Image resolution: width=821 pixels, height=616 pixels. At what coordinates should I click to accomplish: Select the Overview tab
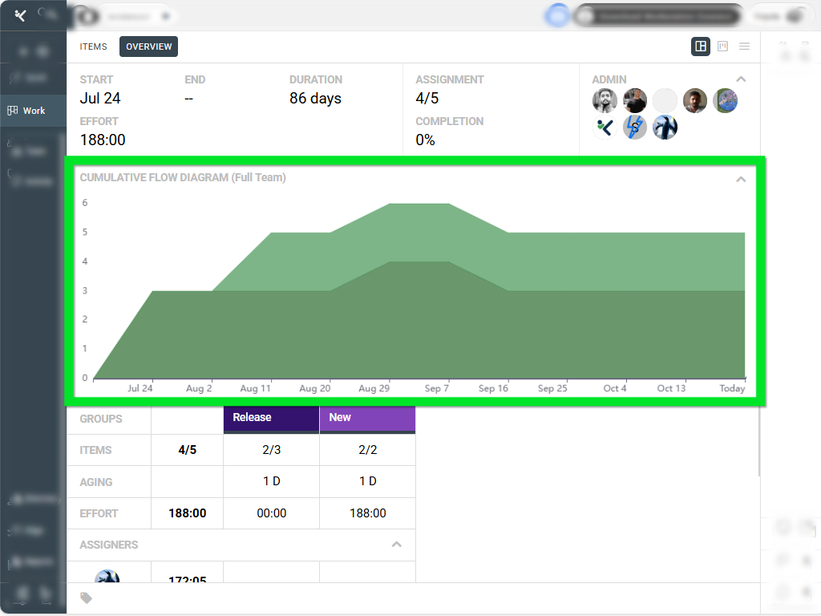click(x=149, y=47)
